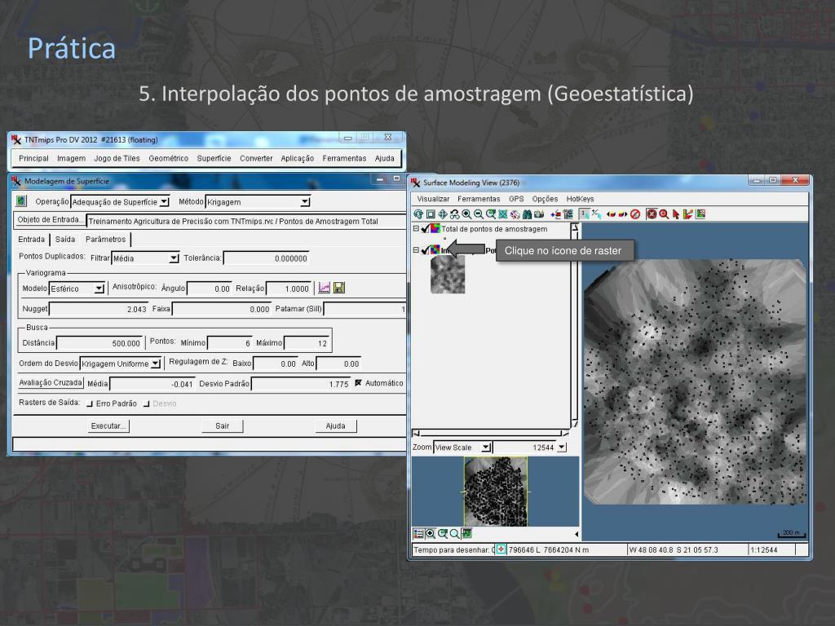Open the Filtrar dropdown set to Média
The image size is (835, 626).
coord(145,258)
